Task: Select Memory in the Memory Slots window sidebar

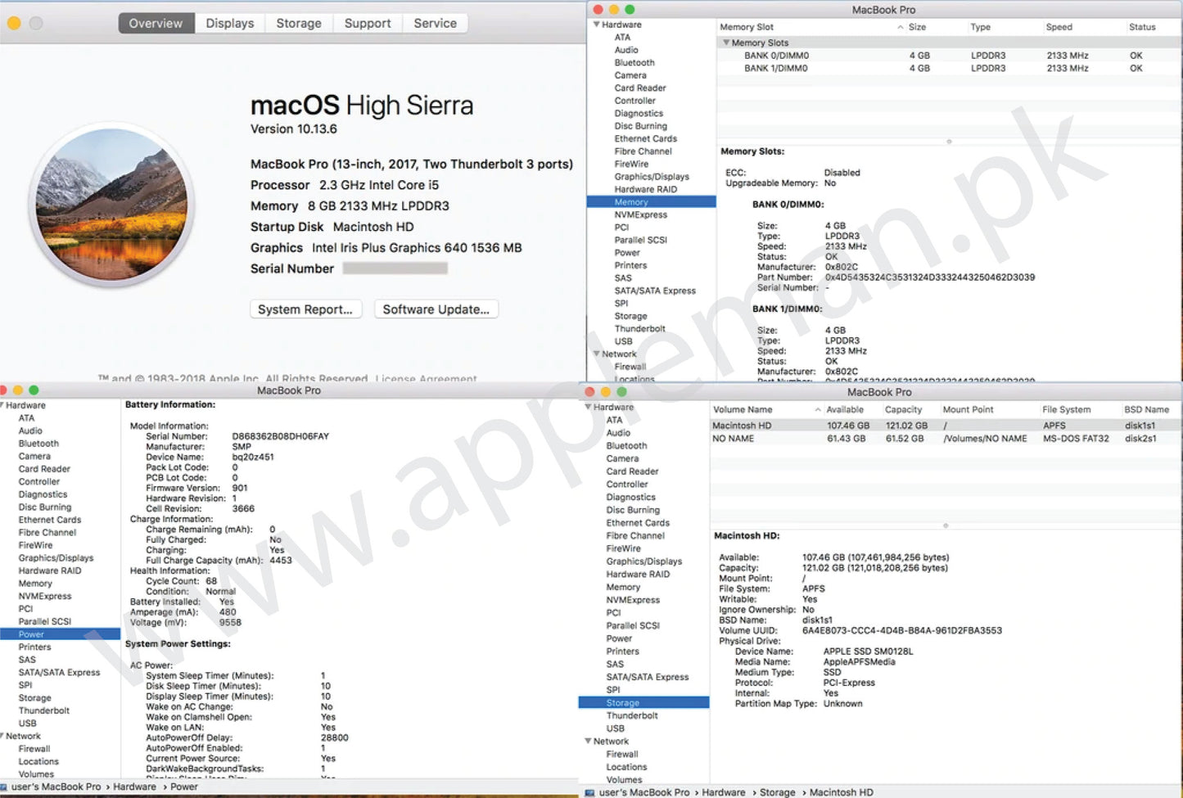Action: tap(631, 202)
